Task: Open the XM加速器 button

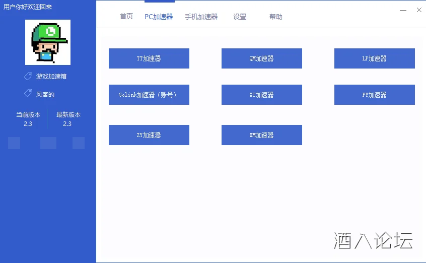Action: (262, 135)
